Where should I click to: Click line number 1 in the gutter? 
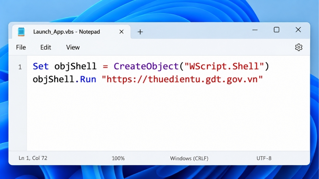[20, 67]
